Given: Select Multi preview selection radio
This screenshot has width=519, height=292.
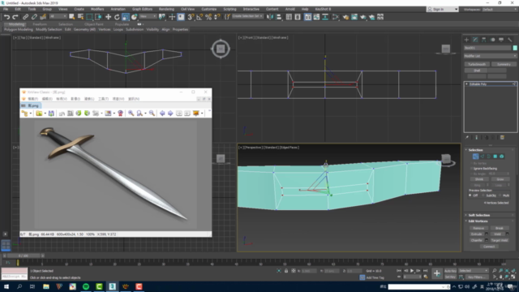Looking at the screenshot, I should [500, 195].
